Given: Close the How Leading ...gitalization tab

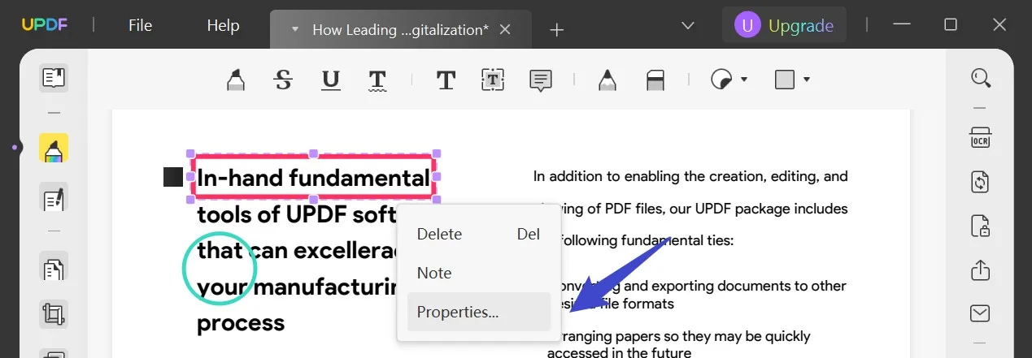Looking at the screenshot, I should pyautogui.click(x=505, y=30).
